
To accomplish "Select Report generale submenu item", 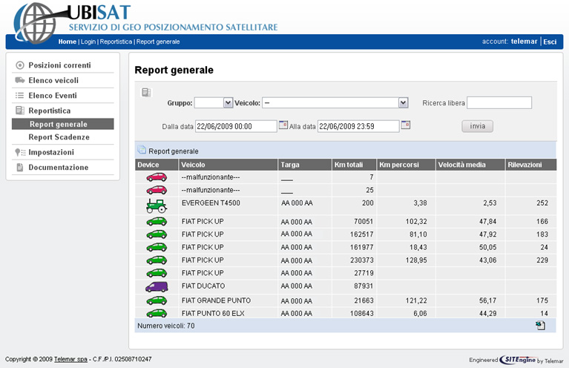I will click(x=63, y=124).
